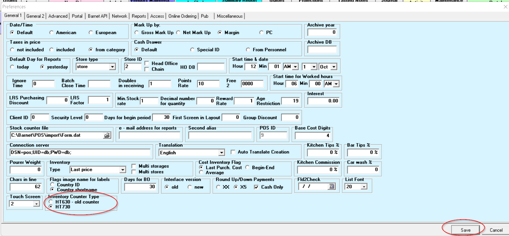
Task: Open the Barnet API tab
Action: pyautogui.click(x=97, y=16)
